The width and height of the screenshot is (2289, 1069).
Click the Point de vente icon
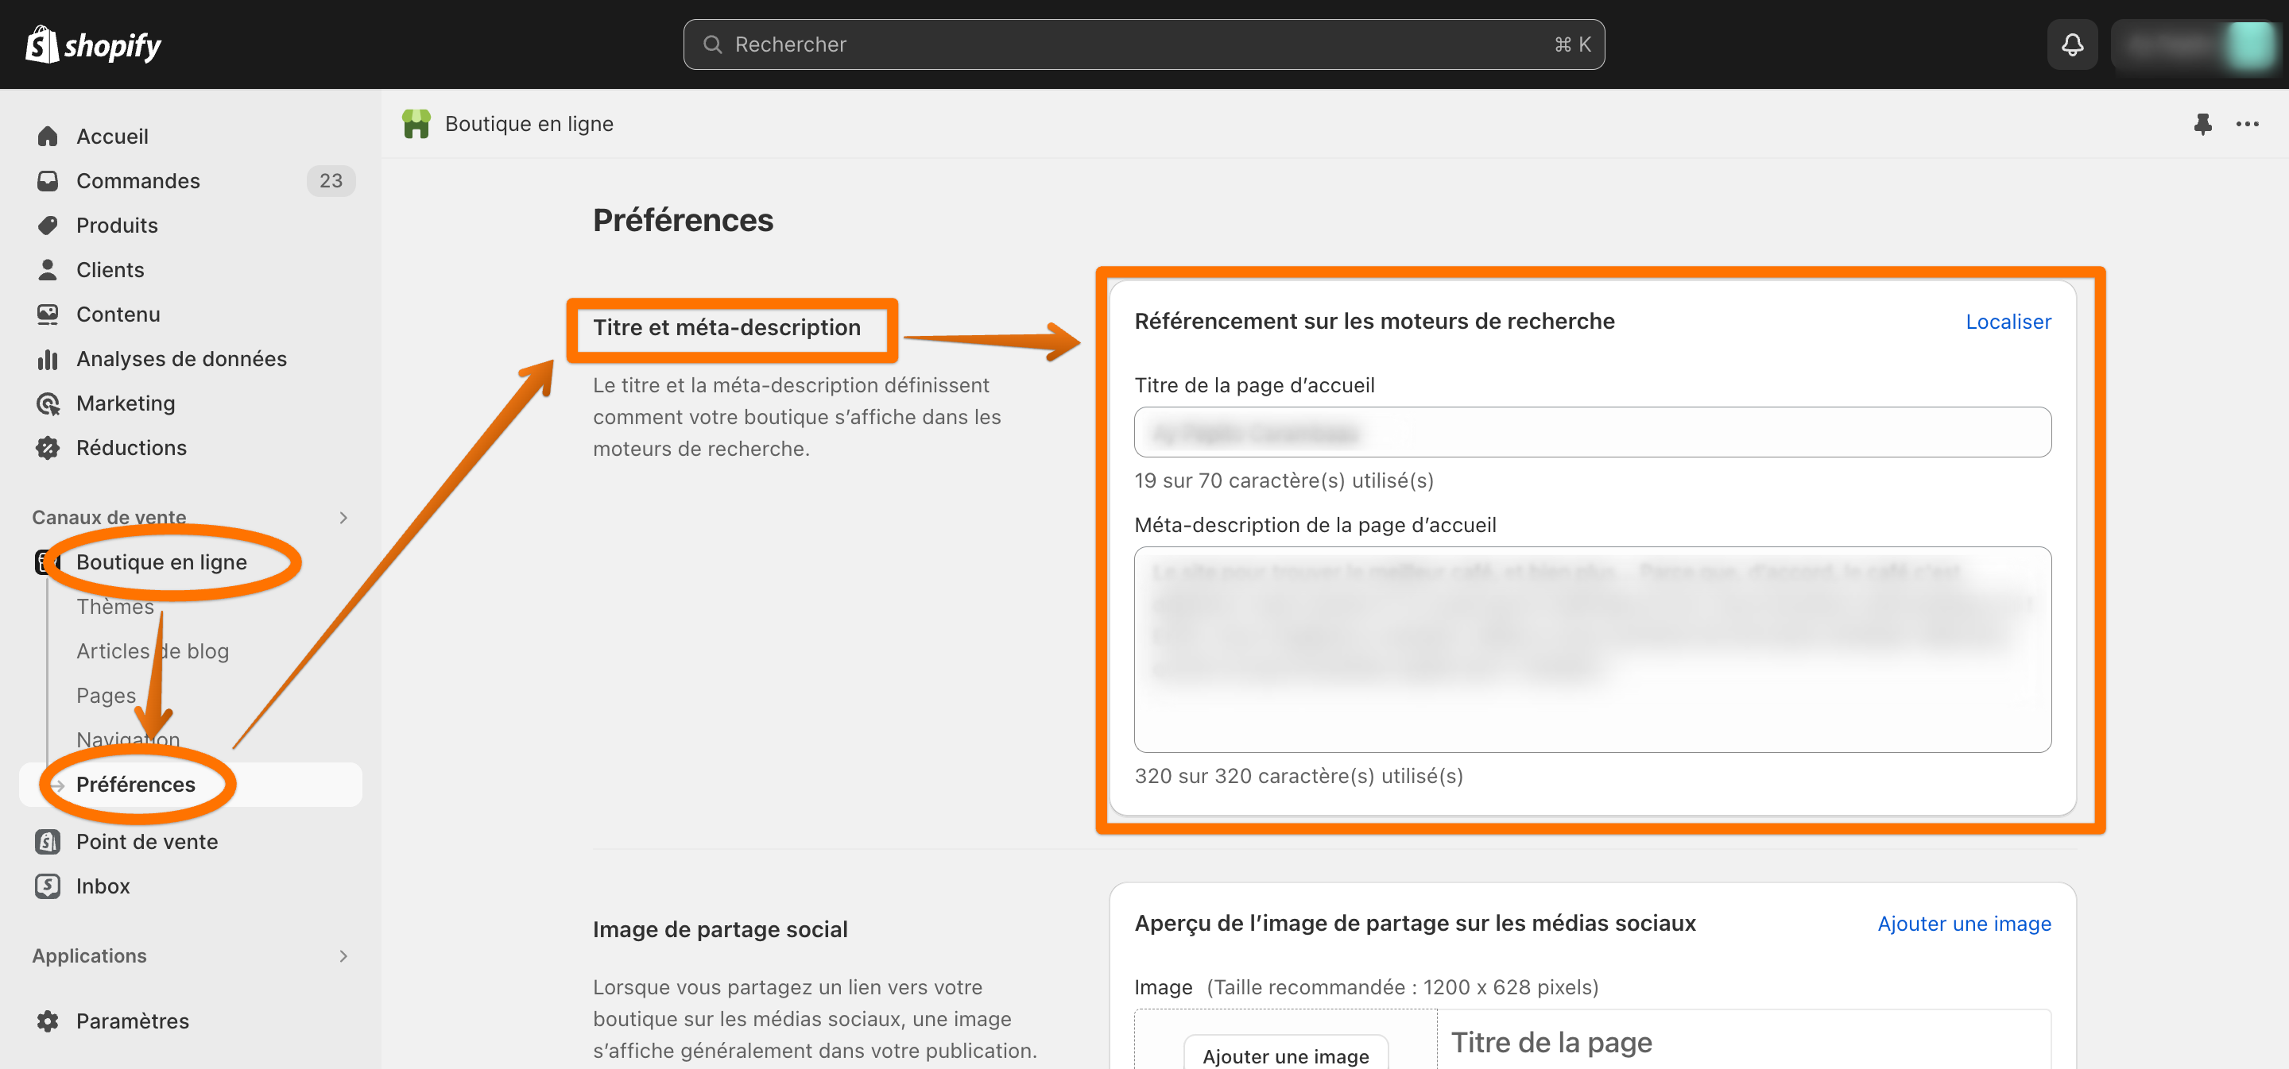click(48, 841)
